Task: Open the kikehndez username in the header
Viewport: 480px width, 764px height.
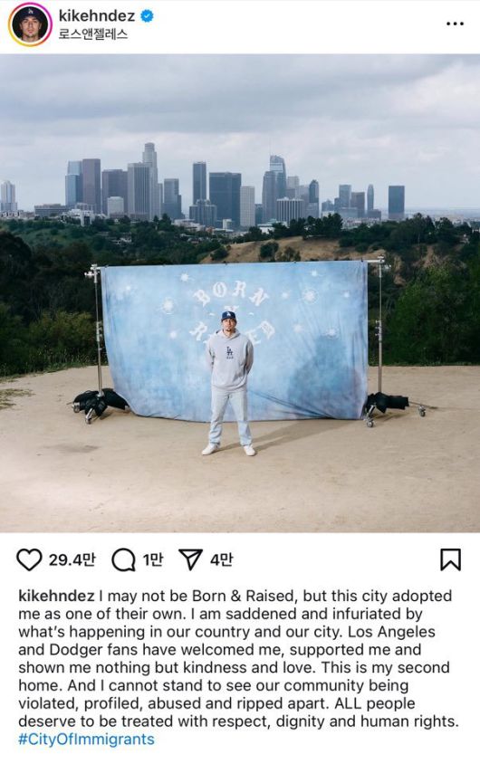Action: tap(97, 16)
